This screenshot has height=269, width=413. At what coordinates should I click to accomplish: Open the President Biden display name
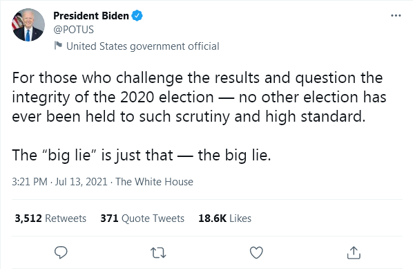[91, 16]
